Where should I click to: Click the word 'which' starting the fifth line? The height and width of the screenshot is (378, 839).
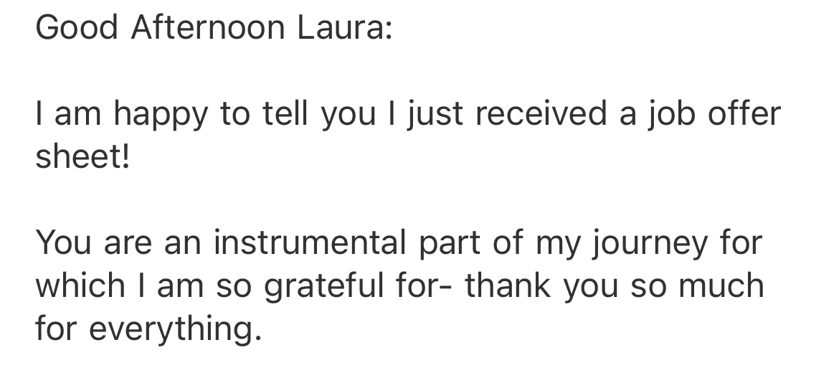[80, 285]
